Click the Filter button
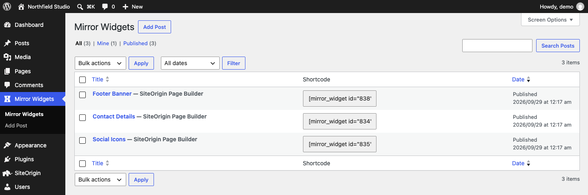 (x=234, y=63)
